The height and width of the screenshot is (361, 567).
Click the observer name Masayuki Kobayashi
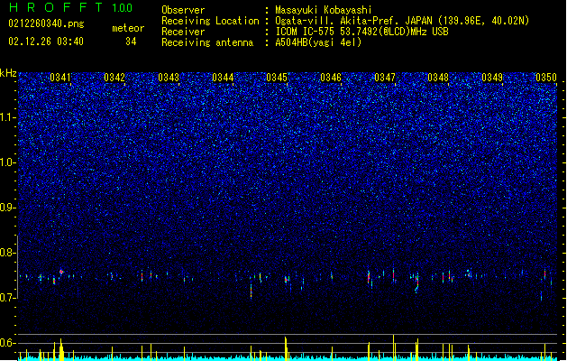point(324,10)
